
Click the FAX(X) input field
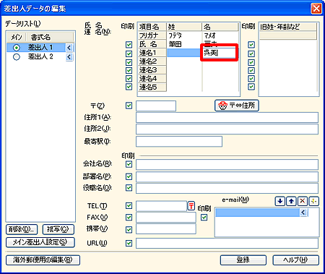(166, 218)
